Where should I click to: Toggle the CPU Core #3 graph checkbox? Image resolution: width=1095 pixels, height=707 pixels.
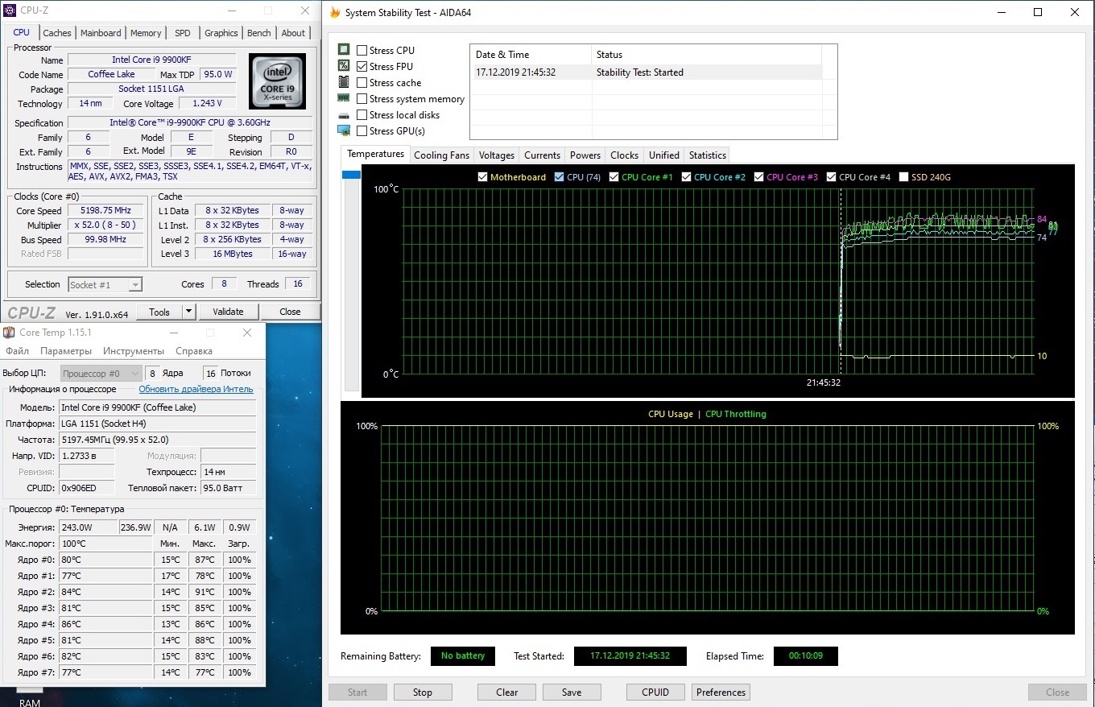tap(759, 177)
